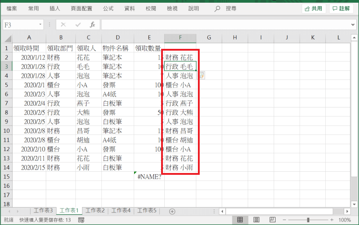
Task: Open the Name Box dropdown arrow
Action: click(40, 25)
